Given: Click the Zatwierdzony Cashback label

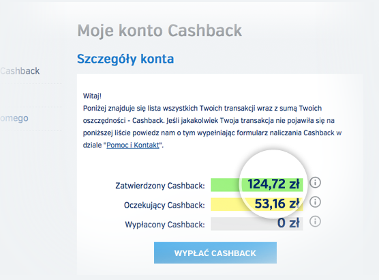Looking at the screenshot, I should tap(160, 186).
